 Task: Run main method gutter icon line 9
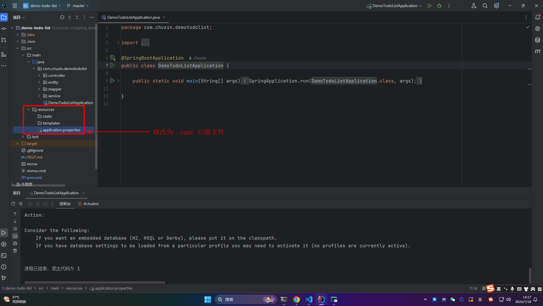tap(112, 81)
